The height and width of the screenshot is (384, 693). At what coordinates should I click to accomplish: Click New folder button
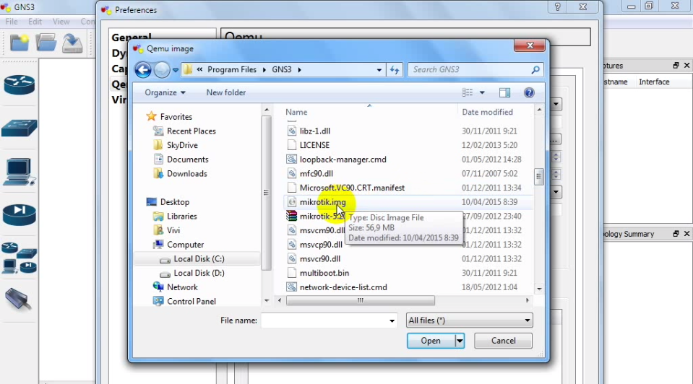click(x=226, y=92)
